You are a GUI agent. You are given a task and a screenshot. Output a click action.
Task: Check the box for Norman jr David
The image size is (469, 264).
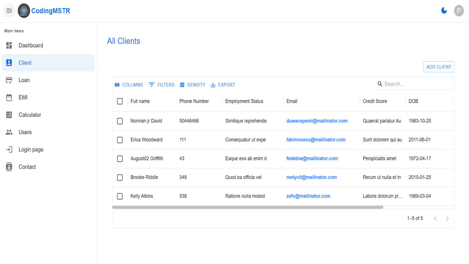tap(120, 121)
